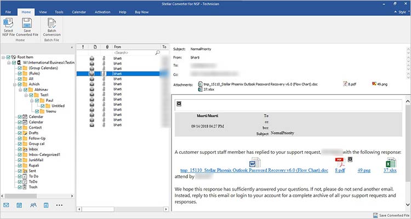Switch to Mail view icon at bottom
Image resolution: width=411 pixels, height=219 pixels.
click(x=6, y=205)
